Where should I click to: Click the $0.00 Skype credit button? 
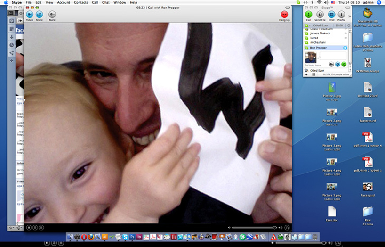[x=339, y=25]
